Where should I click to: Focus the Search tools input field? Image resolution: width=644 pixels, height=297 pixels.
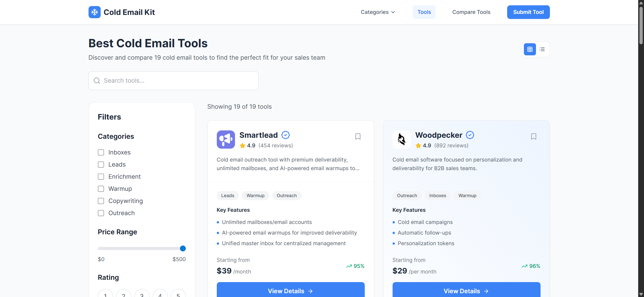[x=177, y=81]
